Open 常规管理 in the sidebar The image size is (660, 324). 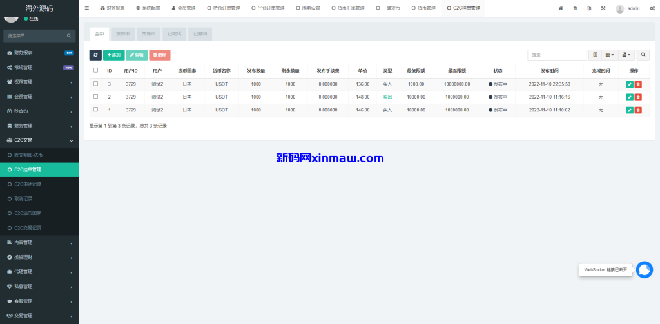tap(39, 68)
